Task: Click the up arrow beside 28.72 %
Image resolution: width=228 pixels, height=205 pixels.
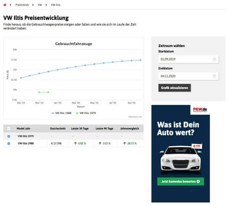Action: [124, 143]
